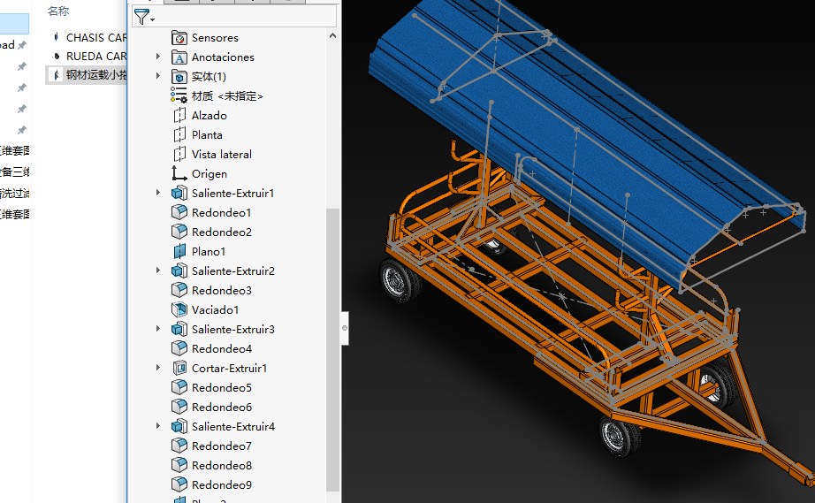Click the Origen label in feature tree
Image resolution: width=815 pixels, height=503 pixels.
tap(209, 173)
